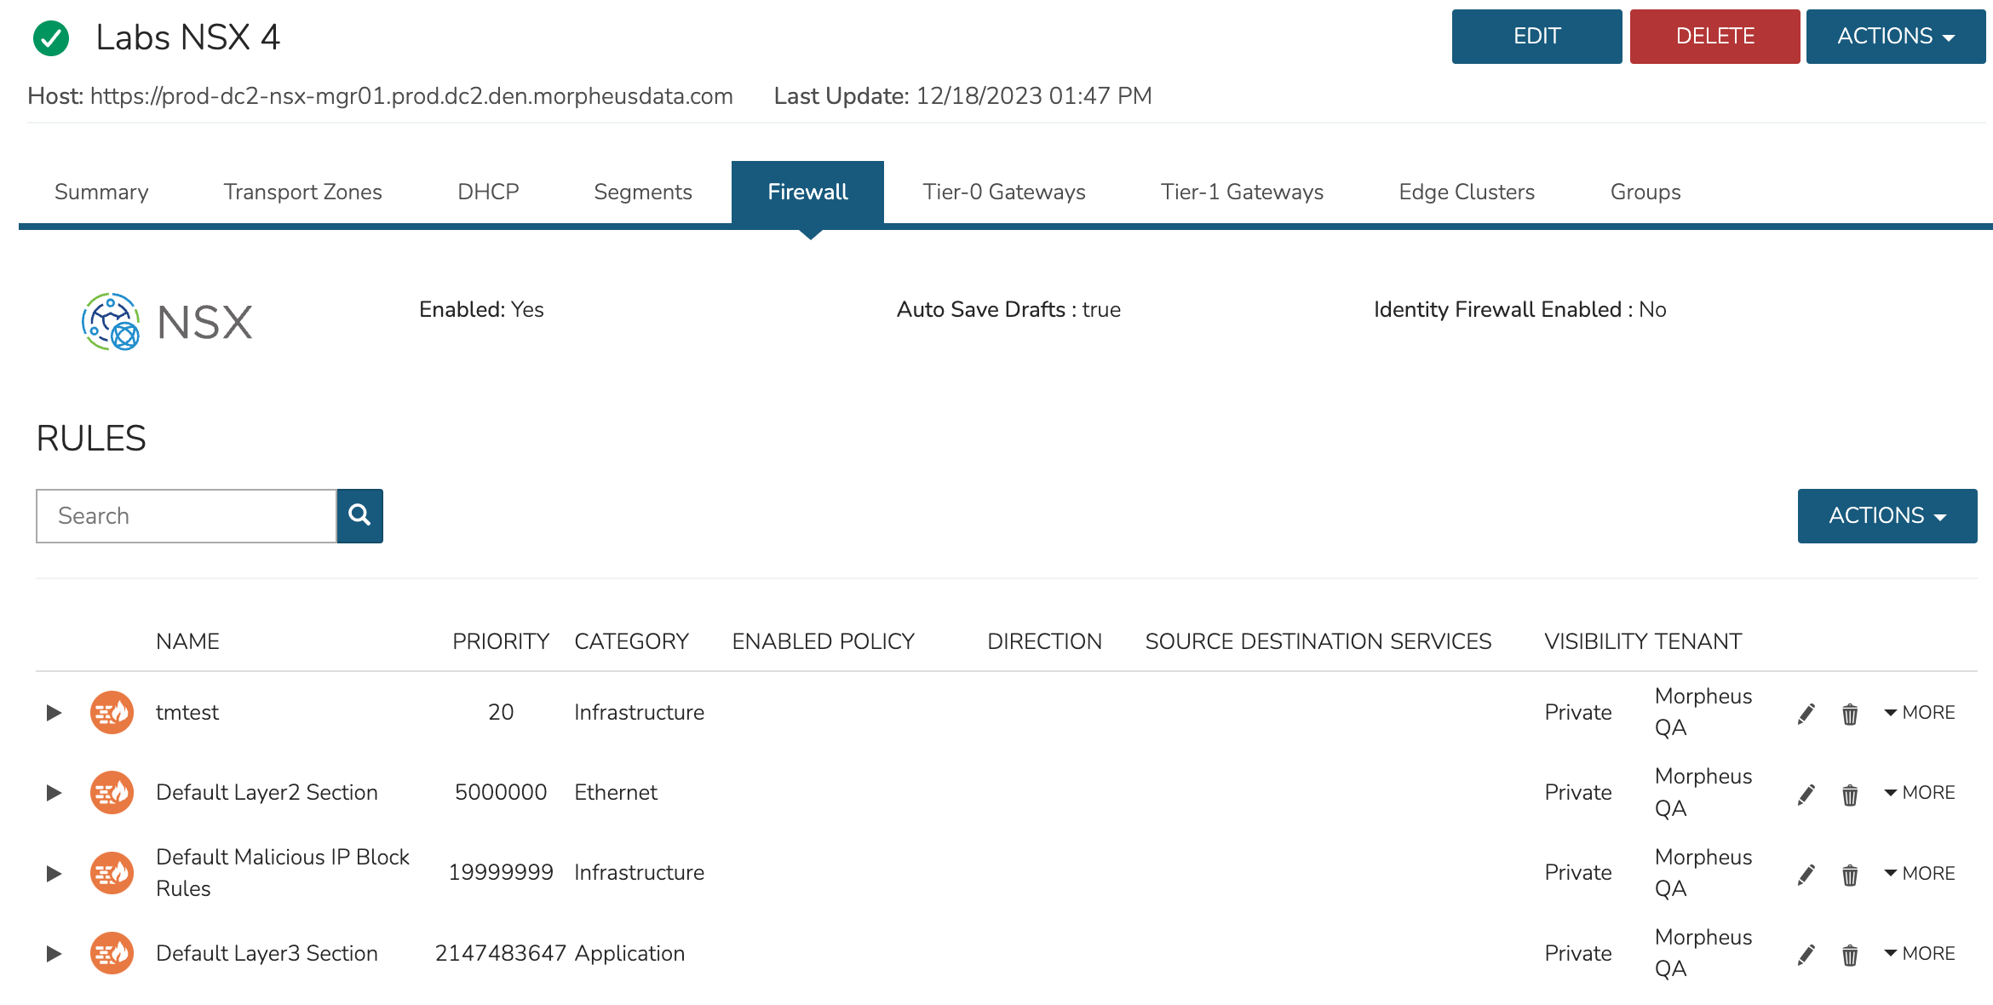Viewport: 1993px width, 1005px height.
Task: Open the Rules section ACTIONS dropdown
Action: 1886,515
